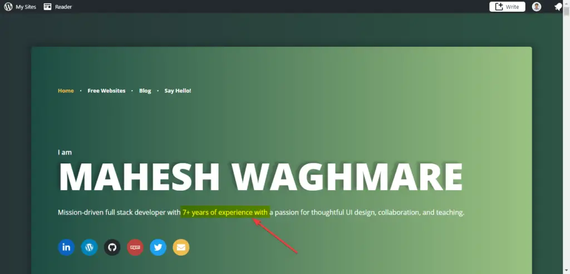
Task: Click the WordPress logo icon in admin bar
Action: 8,7
